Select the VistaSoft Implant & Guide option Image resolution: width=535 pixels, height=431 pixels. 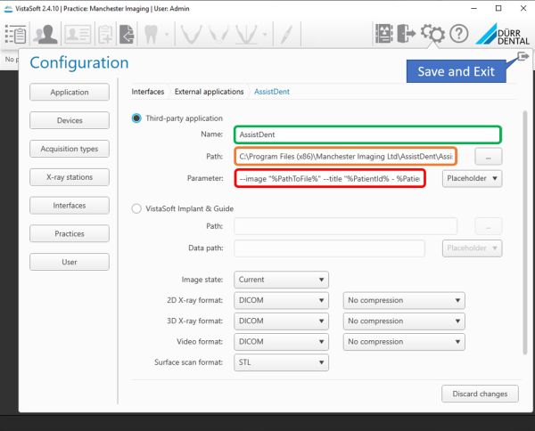pyautogui.click(x=136, y=208)
